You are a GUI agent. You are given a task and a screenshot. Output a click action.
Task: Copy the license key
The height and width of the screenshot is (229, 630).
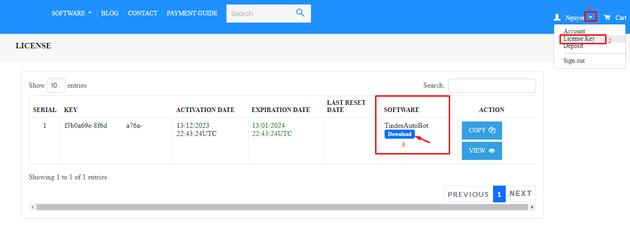pyautogui.click(x=482, y=131)
